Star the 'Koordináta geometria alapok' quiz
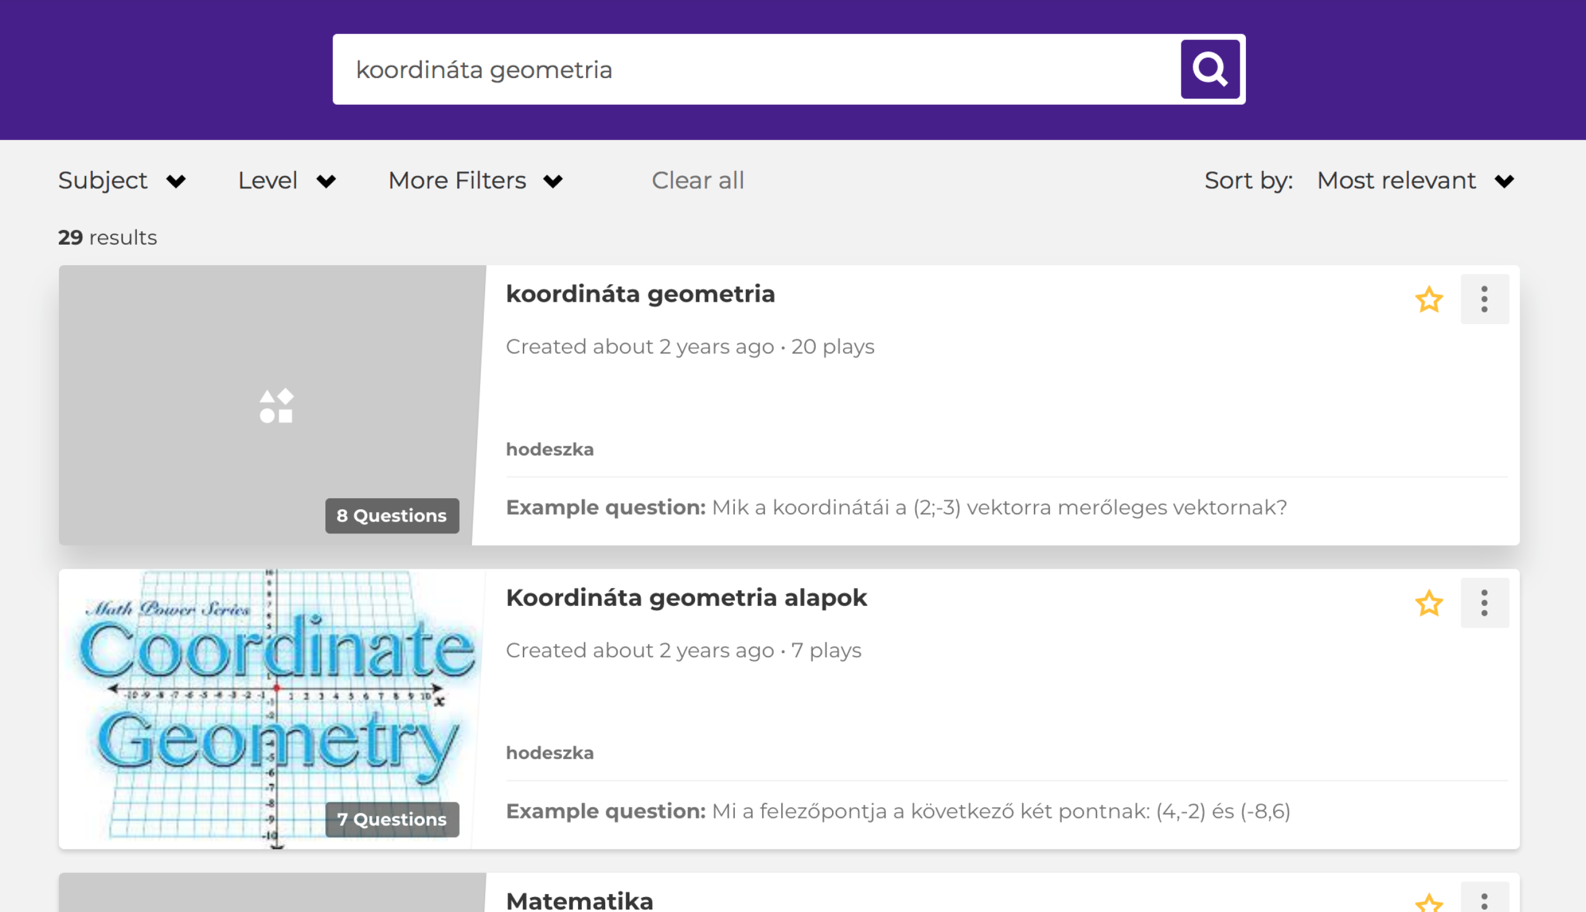 (1429, 603)
